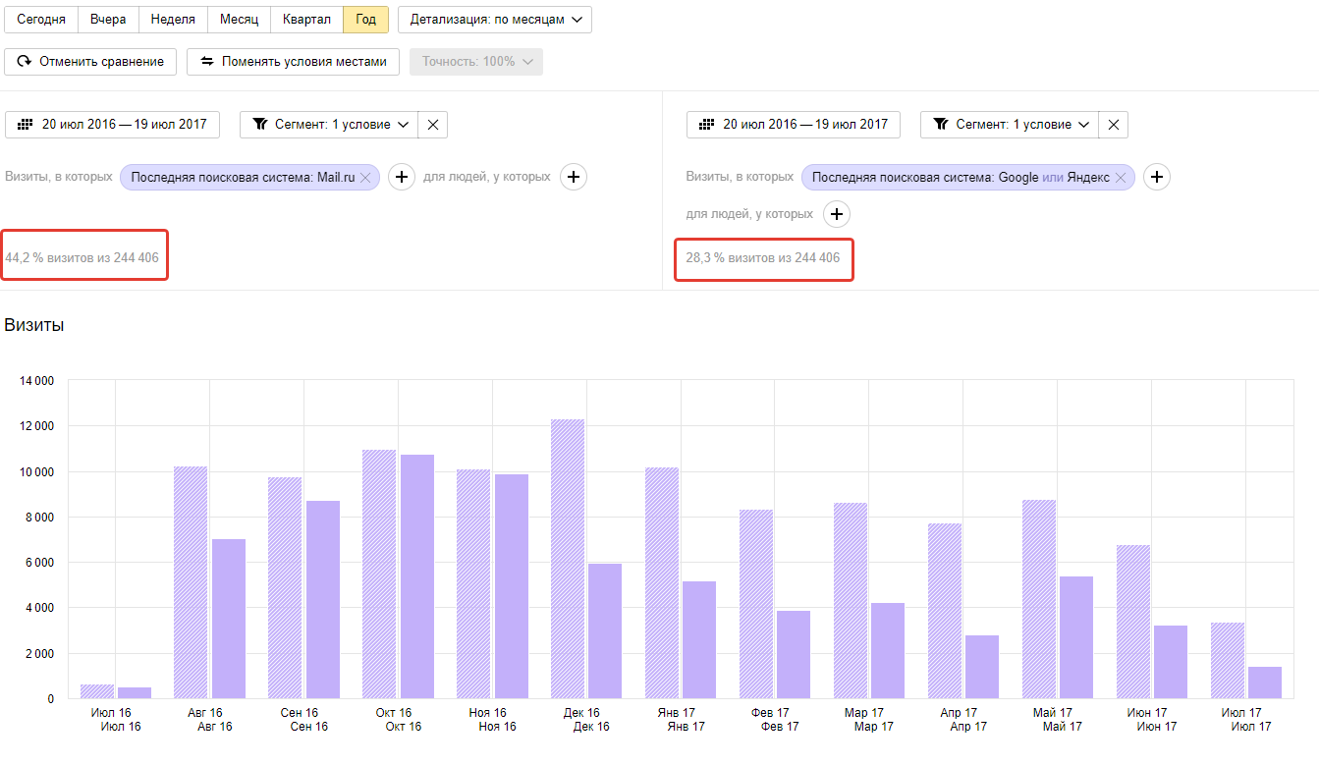Click the tallest hatched bar for Дек 16
The height and width of the screenshot is (765, 1319).
569,558
